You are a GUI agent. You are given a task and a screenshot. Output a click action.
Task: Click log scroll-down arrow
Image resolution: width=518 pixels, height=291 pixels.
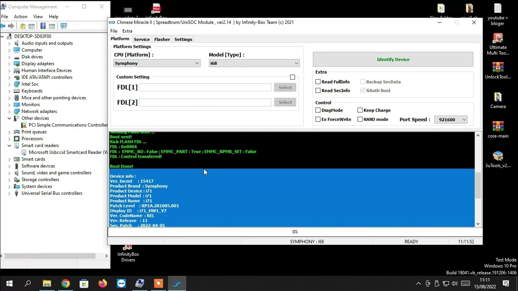pyautogui.click(x=478, y=224)
